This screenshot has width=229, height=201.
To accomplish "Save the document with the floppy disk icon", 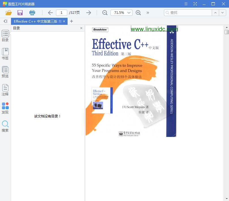I will click(20, 13).
